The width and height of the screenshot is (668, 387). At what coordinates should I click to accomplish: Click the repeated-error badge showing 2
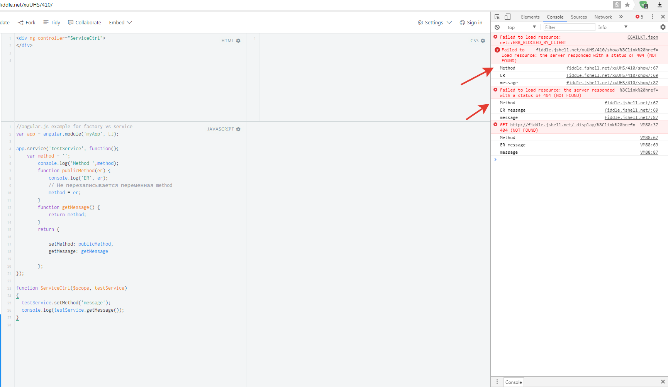pos(497,50)
